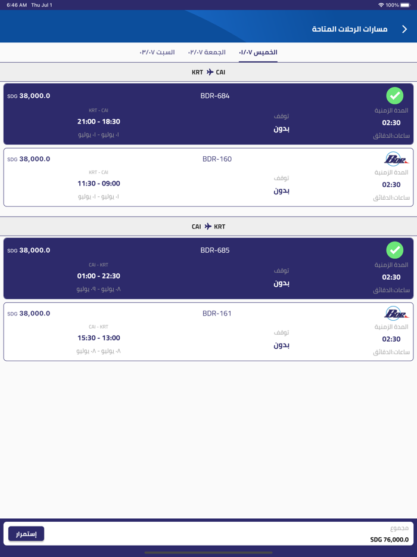Tap the back chevron in the header
The height and width of the screenshot is (557, 417).
tap(404, 29)
